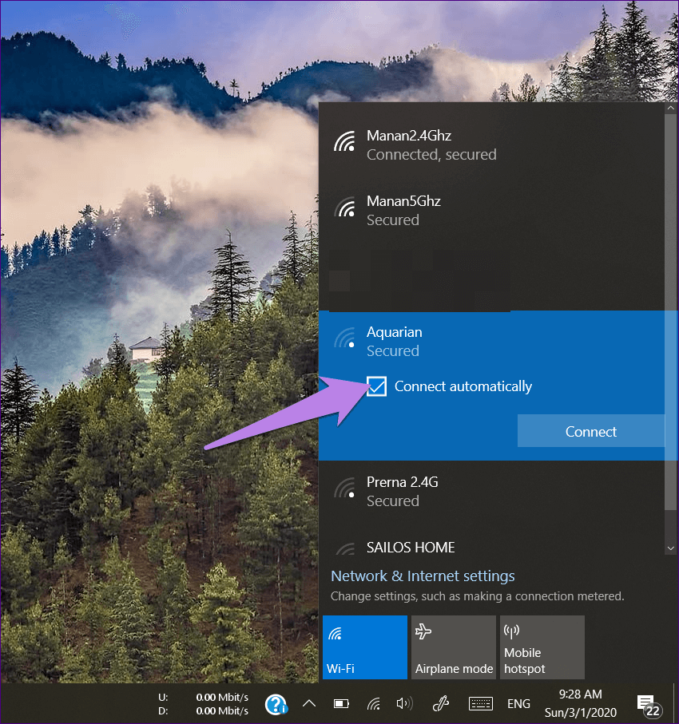Viewport: 679px width, 724px height.
Task: Click the battery icon in taskbar
Action: tap(341, 704)
